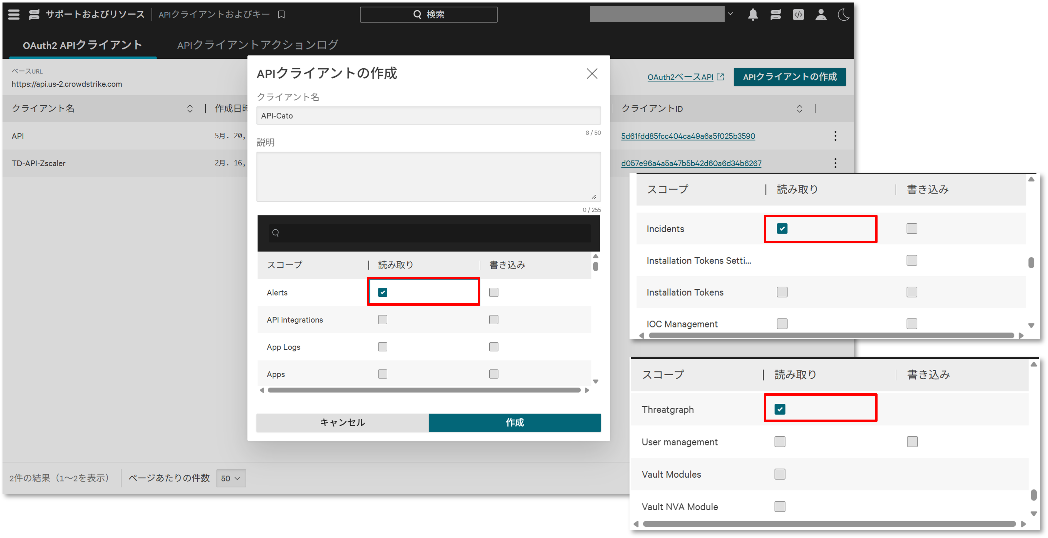Check User management write checkbox

tap(912, 442)
